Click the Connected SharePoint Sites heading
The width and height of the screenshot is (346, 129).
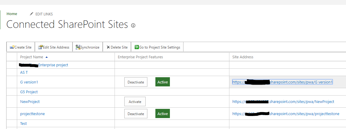coord(67,24)
